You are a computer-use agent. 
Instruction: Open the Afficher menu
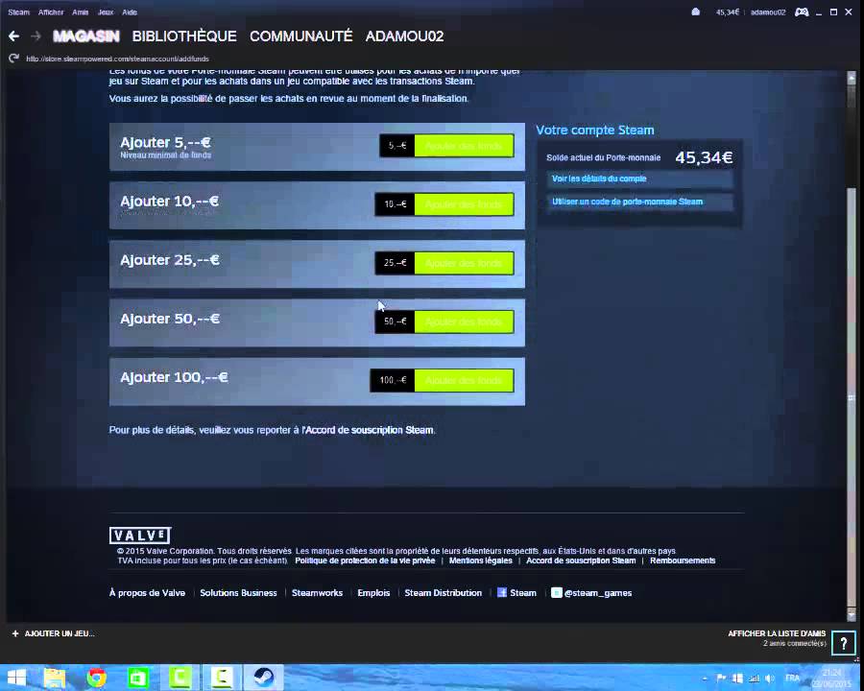(51, 12)
